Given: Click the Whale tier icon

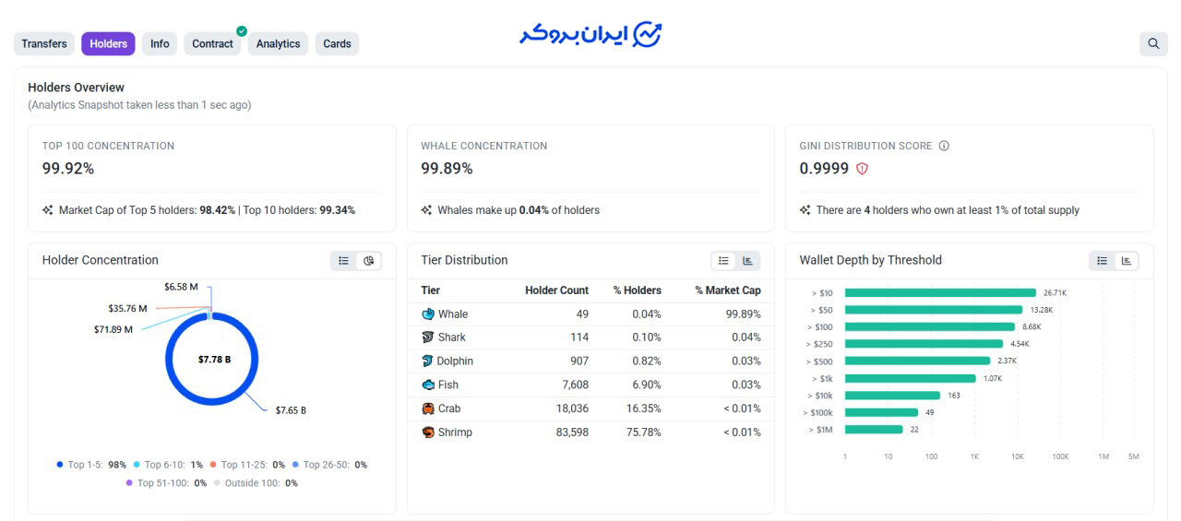Looking at the screenshot, I should click(x=428, y=314).
